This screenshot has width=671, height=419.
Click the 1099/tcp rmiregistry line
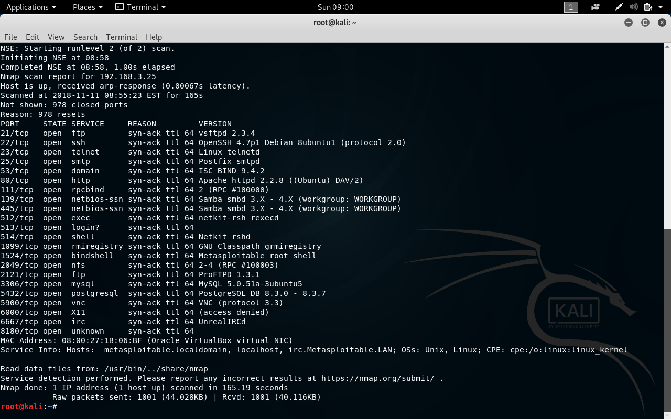pos(161,246)
